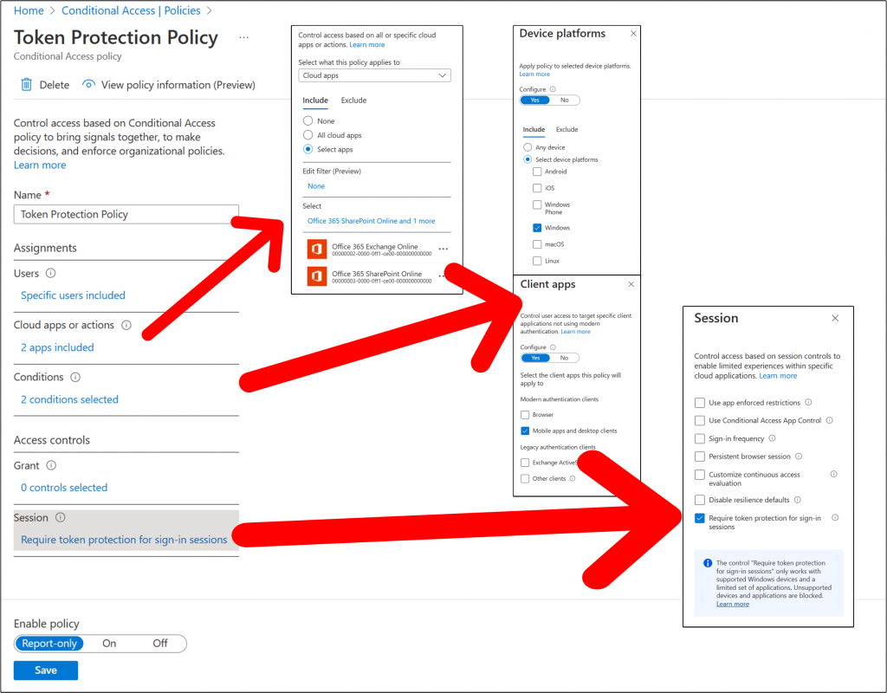Check the Android device platform checkbox
887x693 pixels.
(537, 172)
